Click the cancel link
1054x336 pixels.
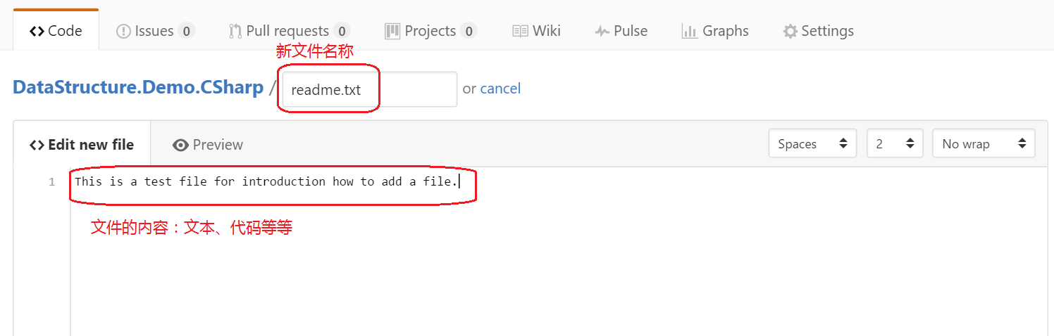[500, 89]
